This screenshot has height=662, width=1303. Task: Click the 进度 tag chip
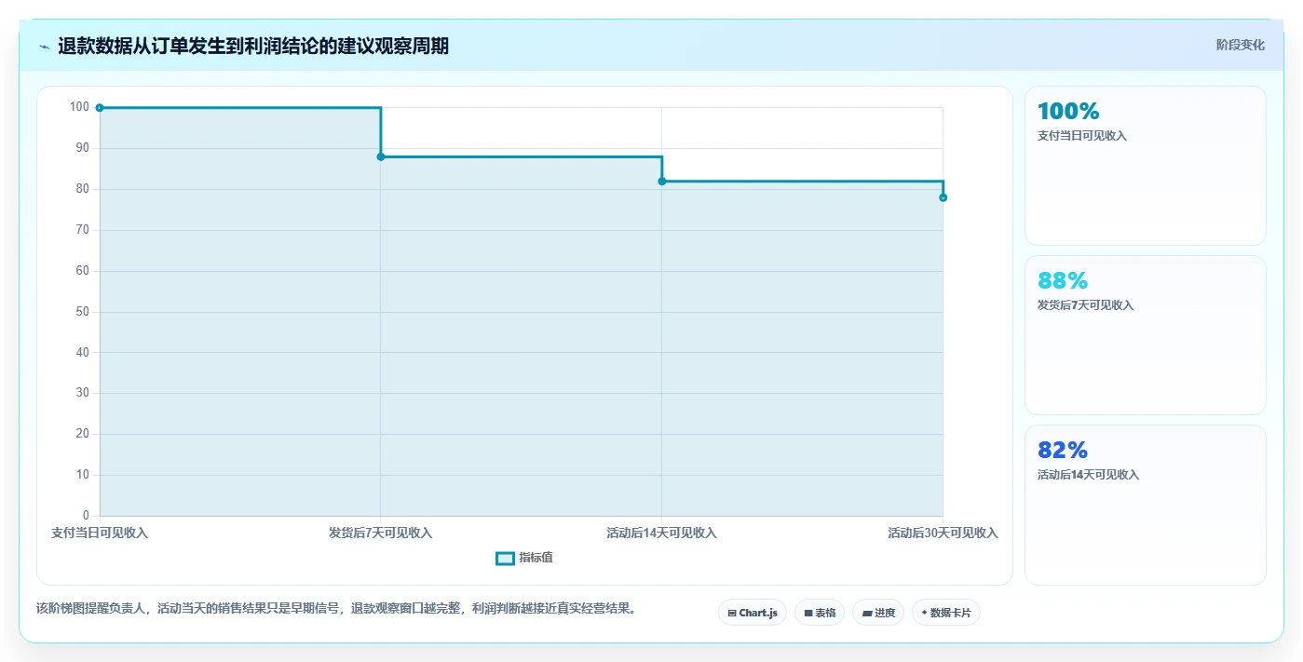click(878, 613)
